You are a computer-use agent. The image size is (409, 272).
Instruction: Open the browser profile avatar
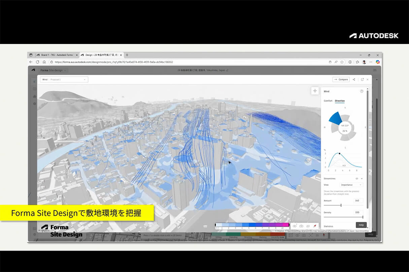364,62
